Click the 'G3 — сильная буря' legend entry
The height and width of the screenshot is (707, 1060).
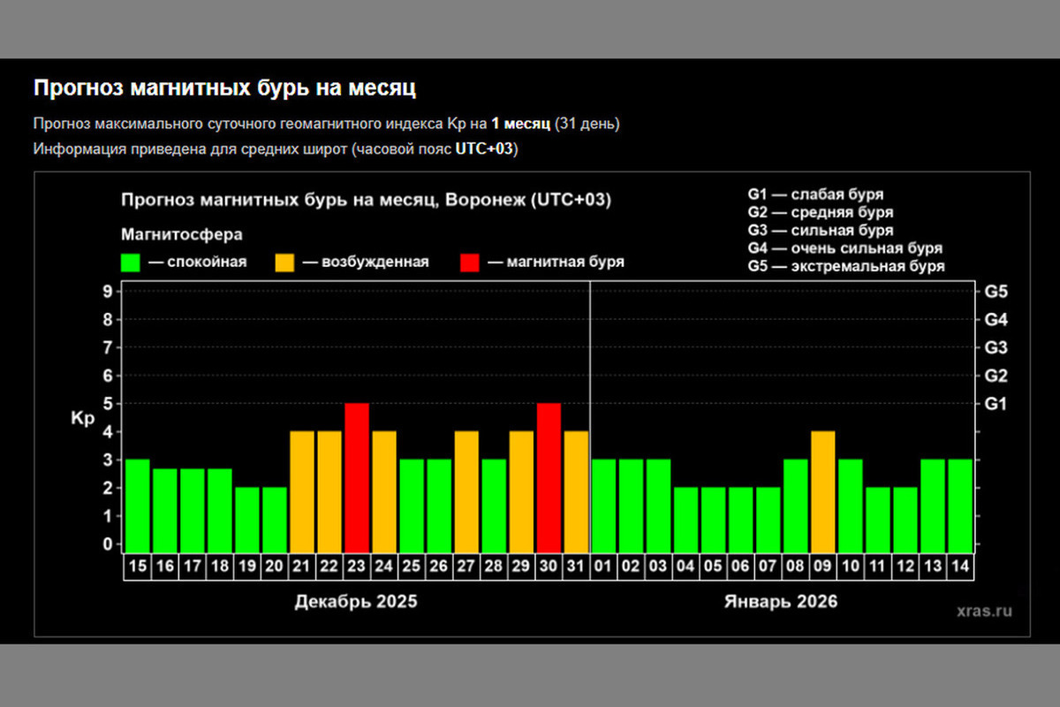tap(820, 231)
